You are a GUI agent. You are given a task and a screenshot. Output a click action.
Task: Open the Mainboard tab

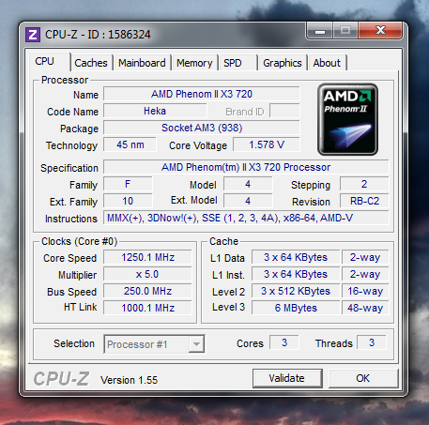coord(142,63)
